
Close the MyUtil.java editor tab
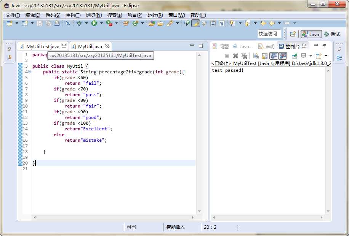point(107,46)
